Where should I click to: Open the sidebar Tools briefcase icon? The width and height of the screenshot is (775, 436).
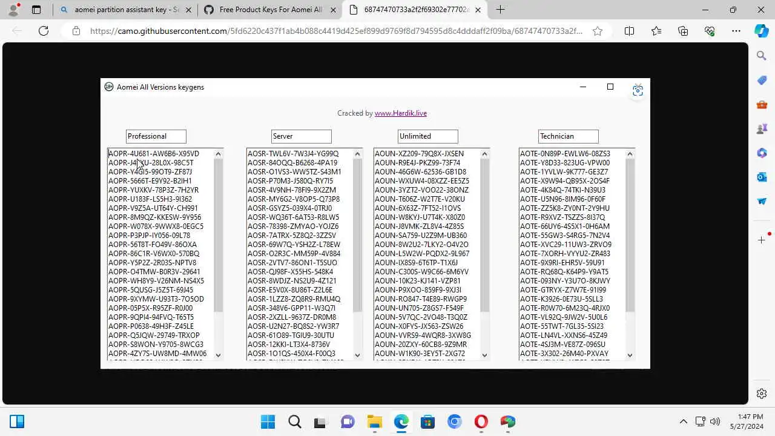[x=762, y=104]
